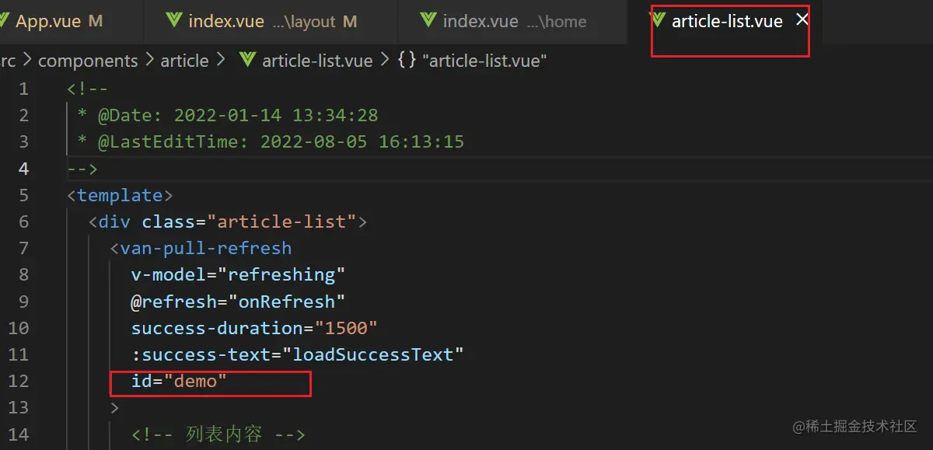Image resolution: width=933 pixels, height=450 pixels.
Task: Close the article-list.vue tab
Action: pyautogui.click(x=802, y=20)
